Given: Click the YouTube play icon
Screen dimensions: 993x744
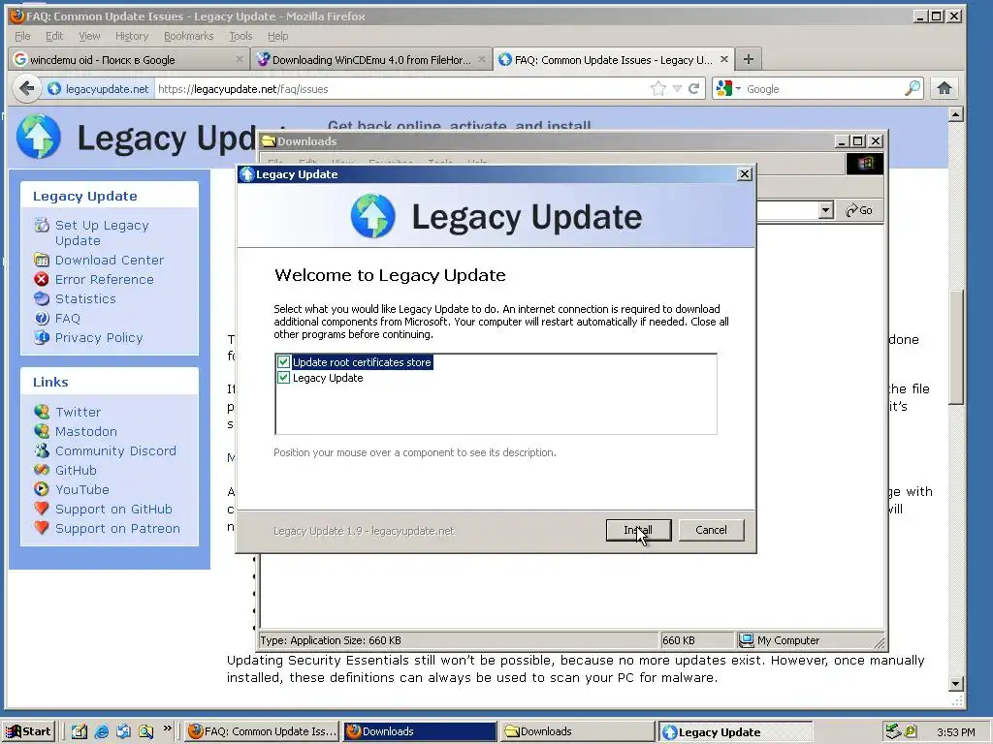Looking at the screenshot, I should click(42, 489).
